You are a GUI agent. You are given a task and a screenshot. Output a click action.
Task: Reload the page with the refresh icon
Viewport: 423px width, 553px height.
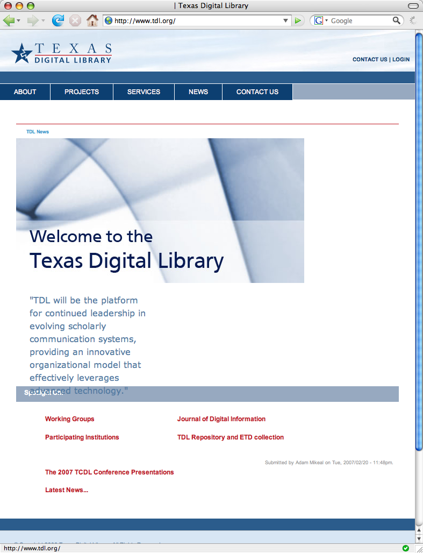point(58,20)
